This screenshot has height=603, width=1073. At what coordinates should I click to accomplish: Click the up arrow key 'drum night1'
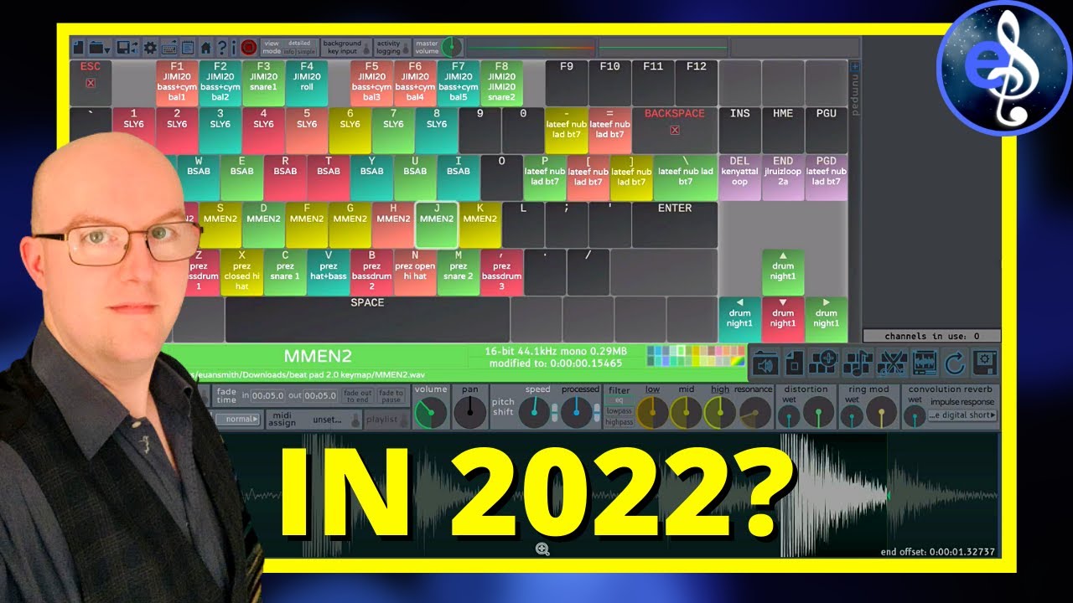783,272
